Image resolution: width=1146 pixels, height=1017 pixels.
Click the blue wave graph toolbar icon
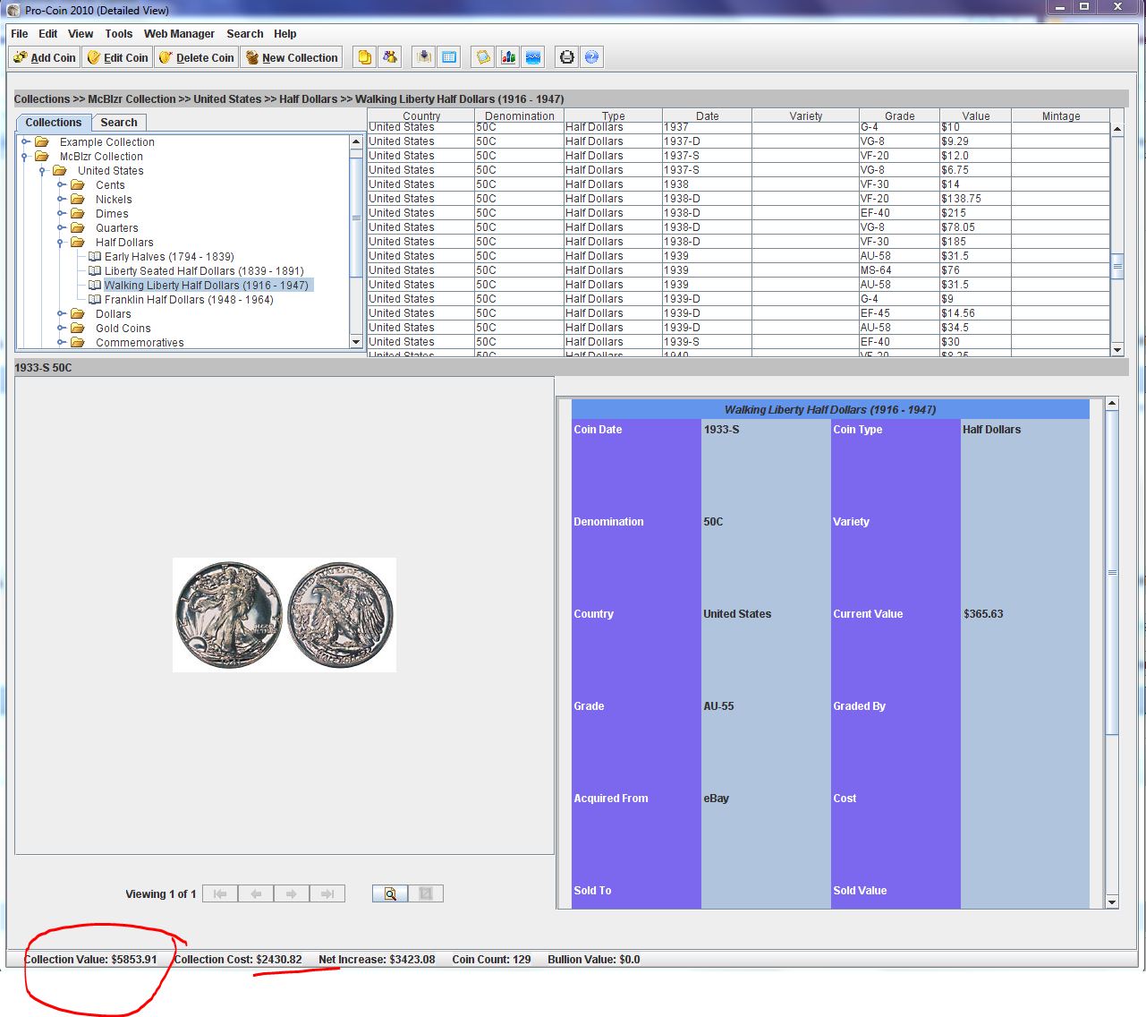pyautogui.click(x=533, y=57)
